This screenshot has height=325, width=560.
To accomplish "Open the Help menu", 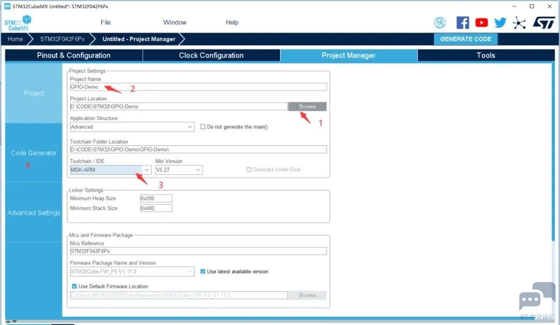I will click(x=232, y=22).
